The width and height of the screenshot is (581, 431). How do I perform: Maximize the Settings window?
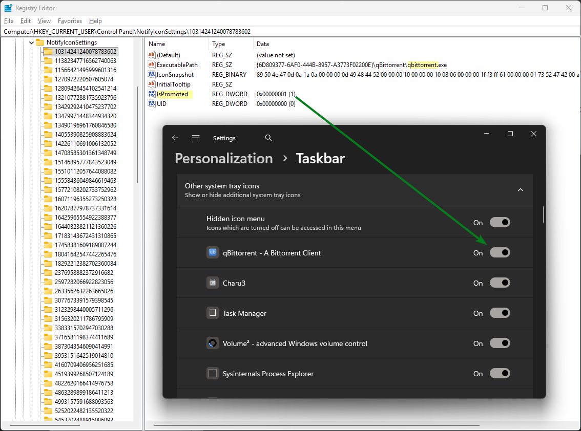[x=510, y=134]
